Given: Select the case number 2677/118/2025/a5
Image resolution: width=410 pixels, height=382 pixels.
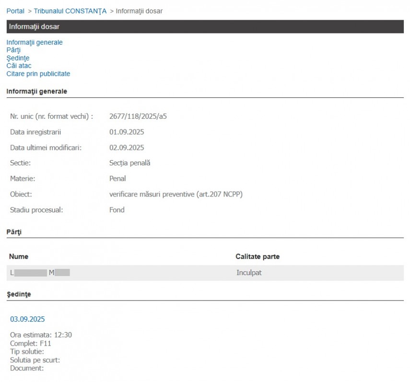Looking at the screenshot, I should click(x=138, y=116).
